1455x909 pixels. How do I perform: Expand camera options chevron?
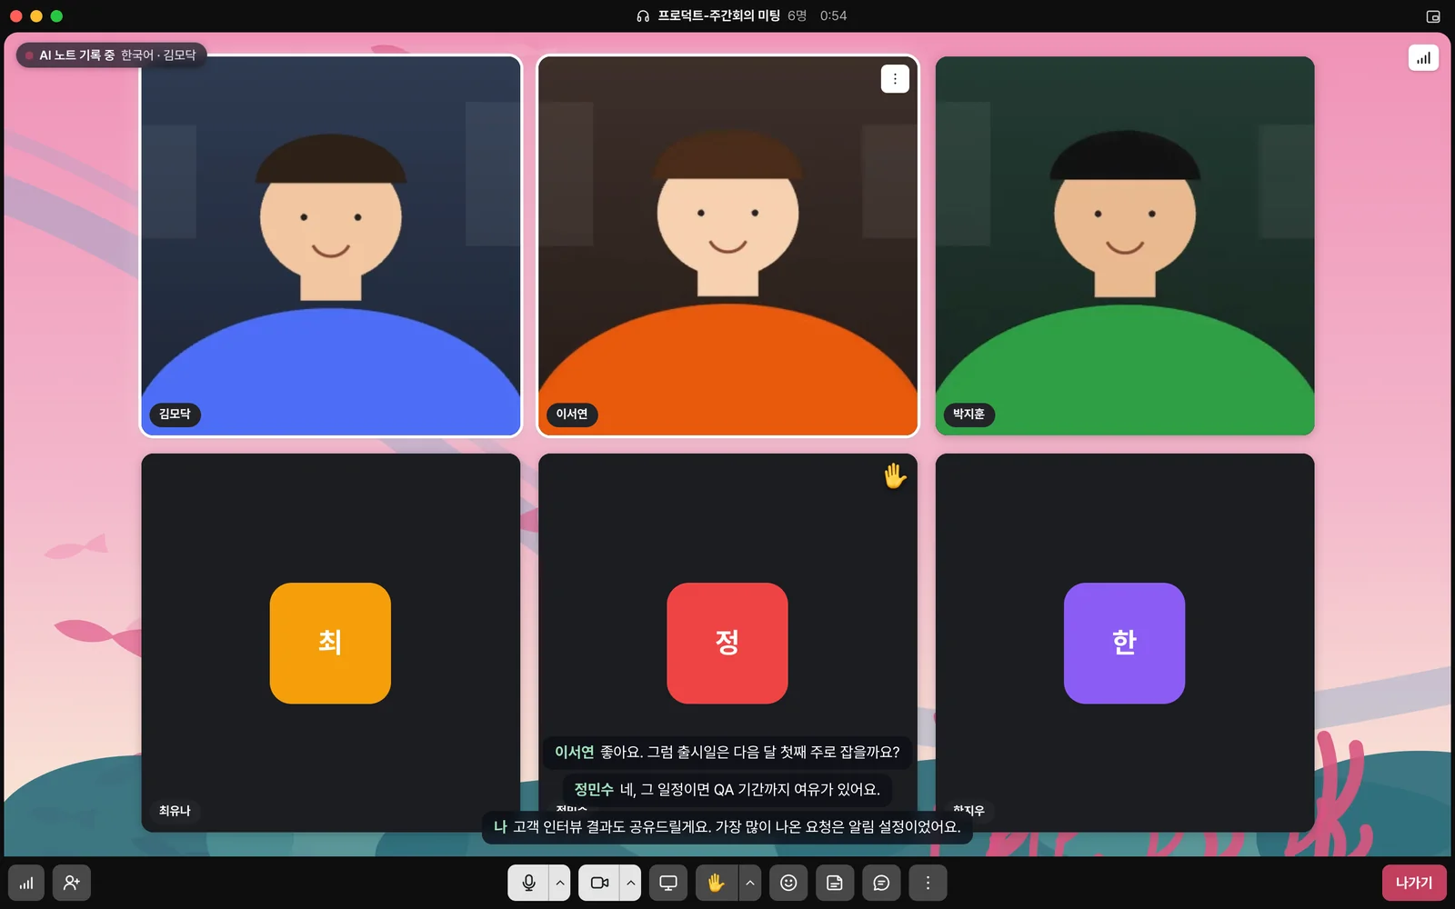pos(631,883)
